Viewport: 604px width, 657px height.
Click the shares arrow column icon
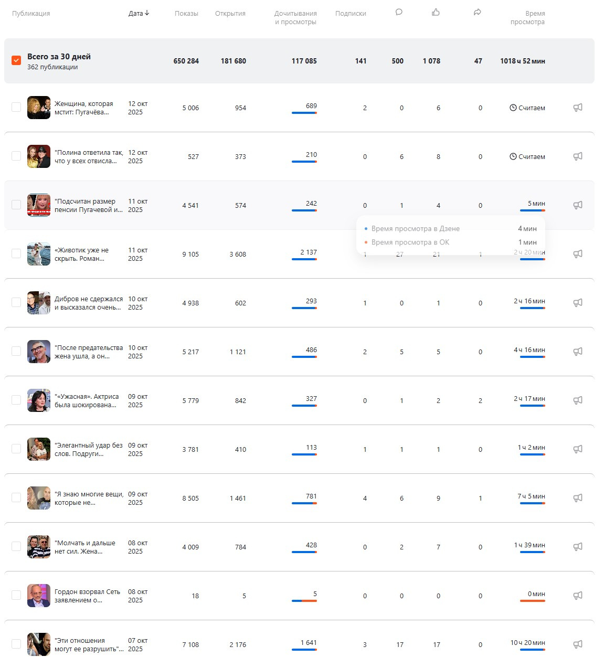click(477, 12)
